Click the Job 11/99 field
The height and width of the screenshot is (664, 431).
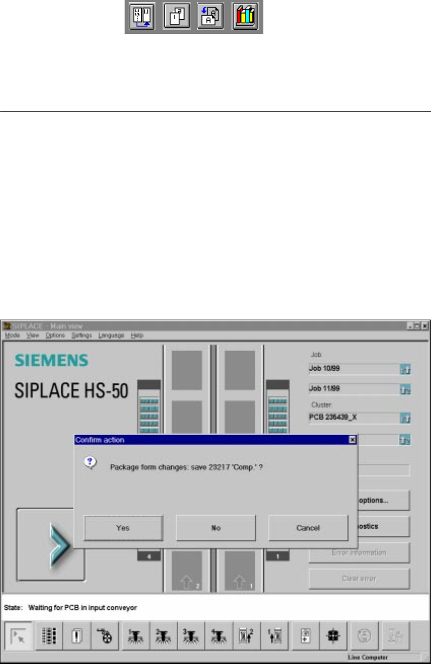point(353,389)
